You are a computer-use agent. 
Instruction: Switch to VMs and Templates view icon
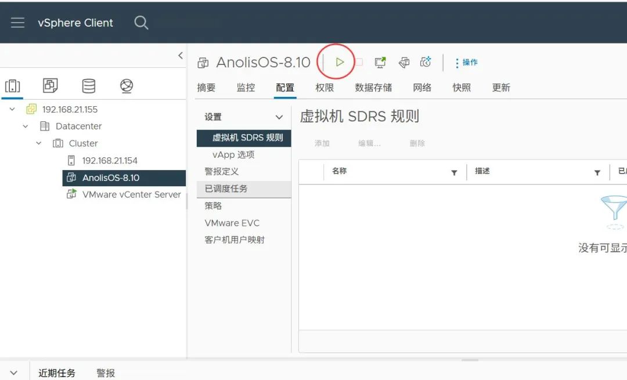point(51,85)
